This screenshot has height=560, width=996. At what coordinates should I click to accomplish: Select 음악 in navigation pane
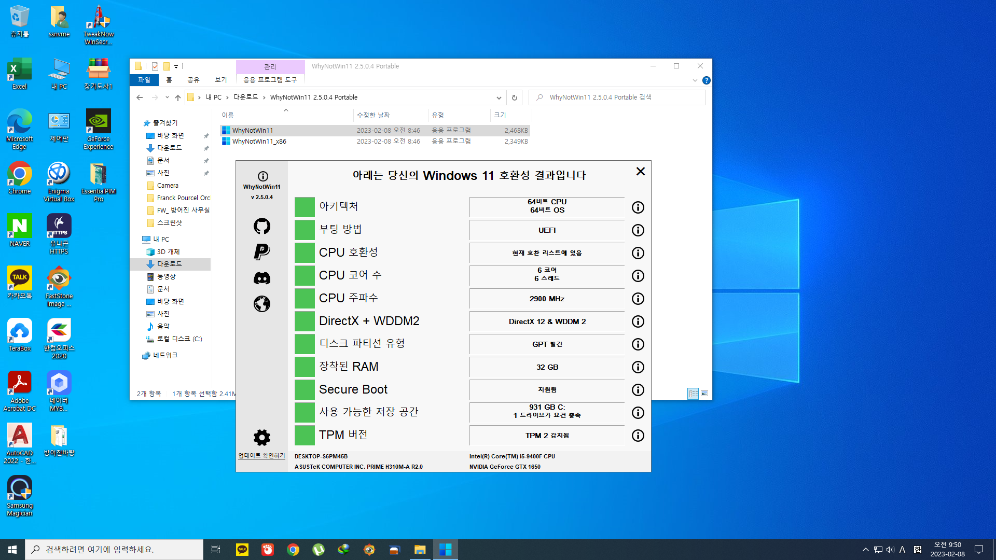coord(163,327)
